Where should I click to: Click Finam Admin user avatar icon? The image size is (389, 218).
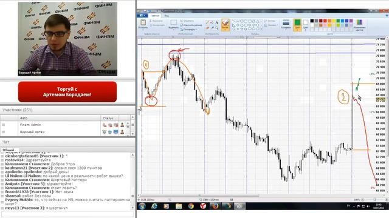122,125
